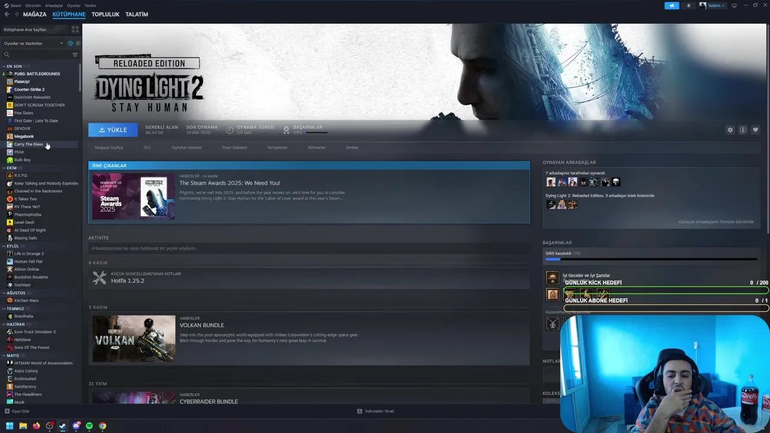Add game to favorites heart icon
The width and height of the screenshot is (770, 433).
pyautogui.click(x=756, y=130)
